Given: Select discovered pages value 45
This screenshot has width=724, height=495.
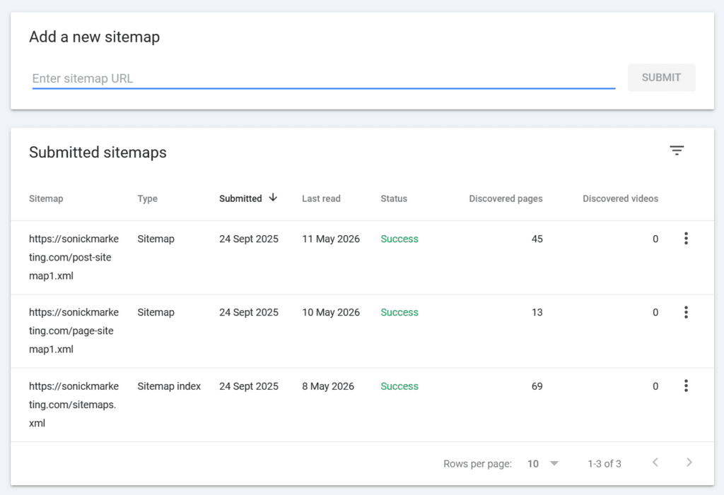Looking at the screenshot, I should tap(537, 239).
